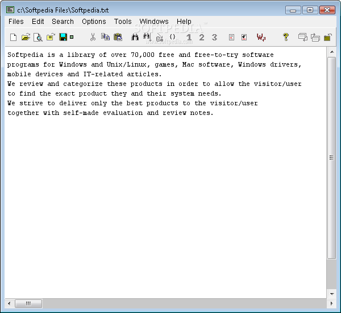341x313 pixels.
Task: Open the Options menu
Action: tap(94, 22)
